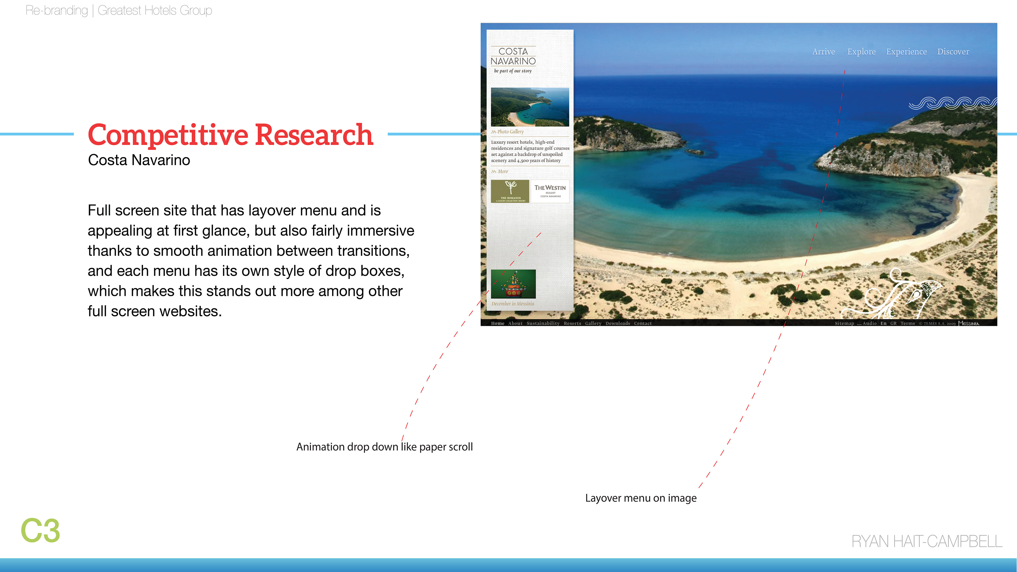Switch the site language to En
This screenshot has height=572, width=1017.
[x=883, y=323]
